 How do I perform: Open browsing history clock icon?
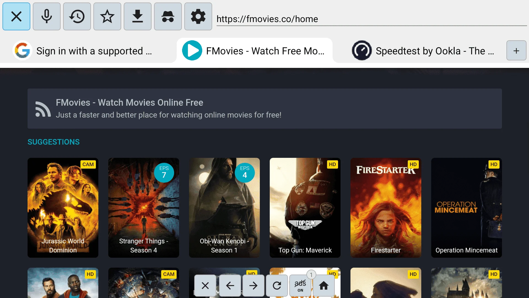pos(77,17)
